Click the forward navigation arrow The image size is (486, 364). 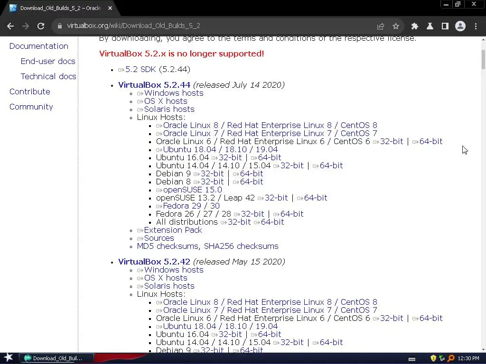[26, 26]
